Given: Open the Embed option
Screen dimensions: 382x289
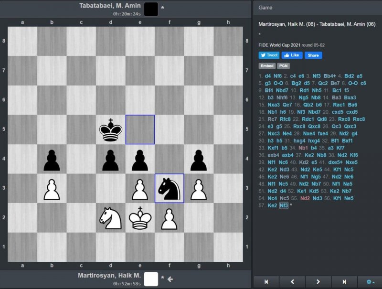Looking at the screenshot, I should [267, 66].
